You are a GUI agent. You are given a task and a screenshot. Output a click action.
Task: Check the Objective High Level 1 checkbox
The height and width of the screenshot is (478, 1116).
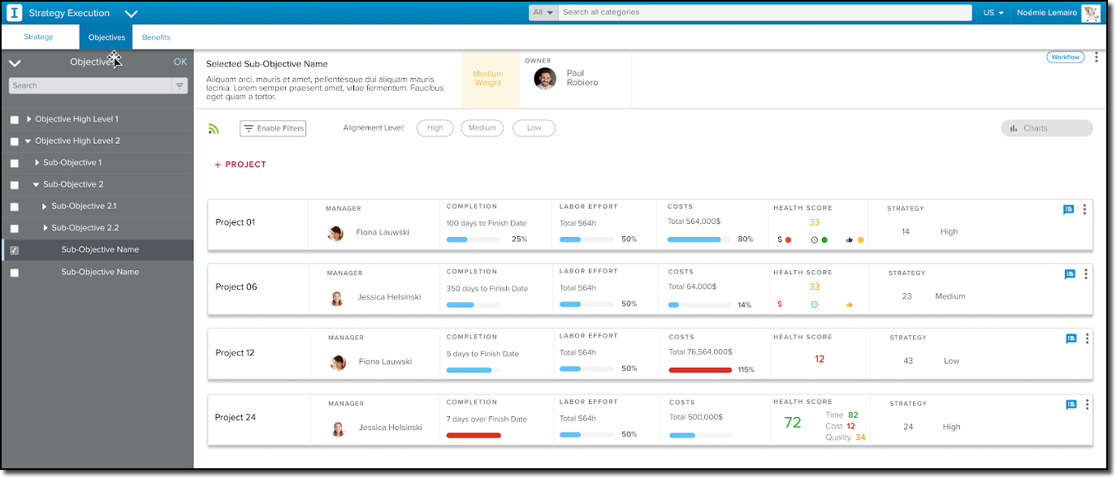tap(14, 119)
